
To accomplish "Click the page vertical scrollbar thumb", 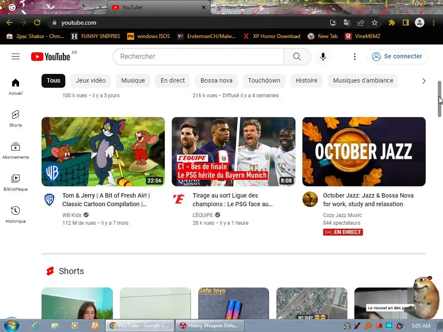I will pos(440,99).
